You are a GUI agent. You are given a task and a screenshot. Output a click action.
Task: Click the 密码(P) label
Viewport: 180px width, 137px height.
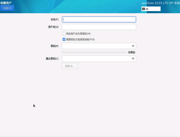click(55, 46)
